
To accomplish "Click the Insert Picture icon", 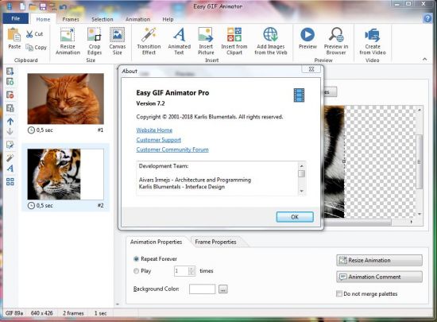I will tap(206, 34).
